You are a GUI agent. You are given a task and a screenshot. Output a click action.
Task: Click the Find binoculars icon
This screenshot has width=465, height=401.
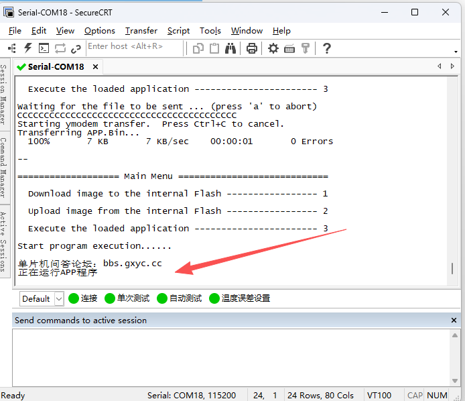[x=230, y=48]
